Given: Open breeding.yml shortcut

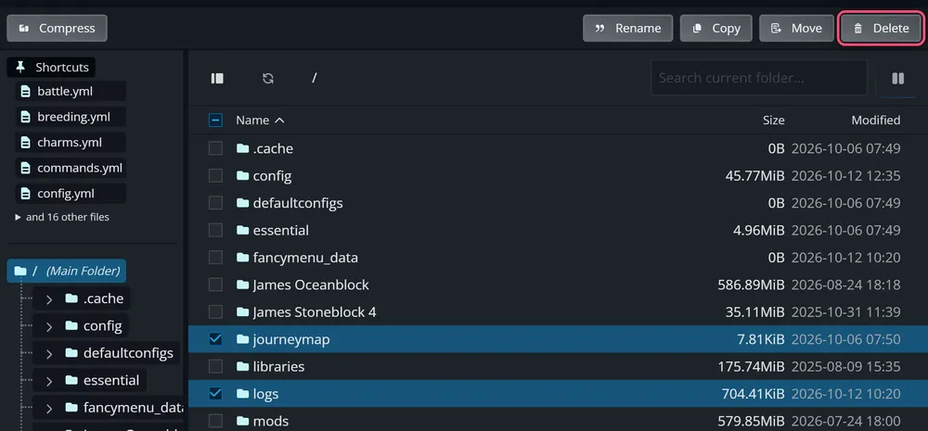Looking at the screenshot, I should [x=71, y=117].
